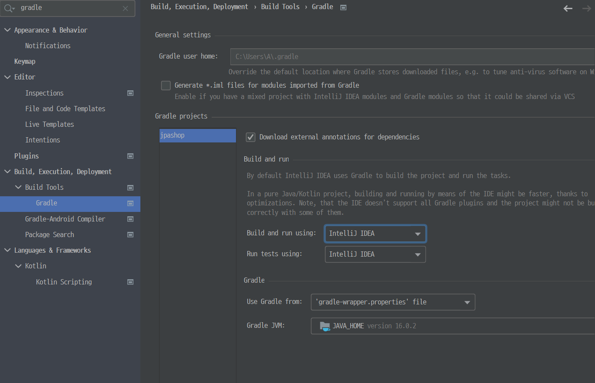Open Intentions settings
Image resolution: width=595 pixels, height=383 pixels.
pyautogui.click(x=43, y=140)
